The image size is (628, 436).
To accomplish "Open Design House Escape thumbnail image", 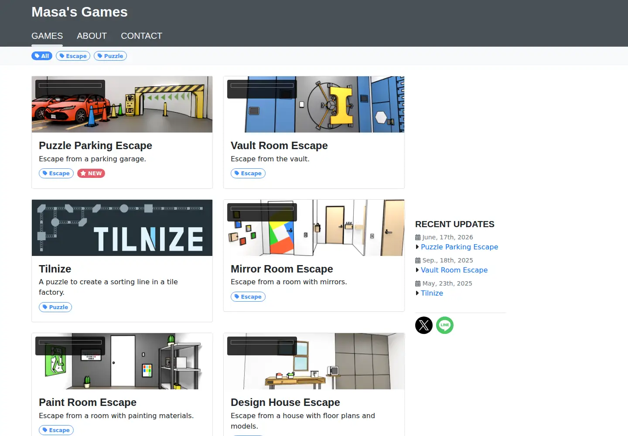I will (x=314, y=361).
